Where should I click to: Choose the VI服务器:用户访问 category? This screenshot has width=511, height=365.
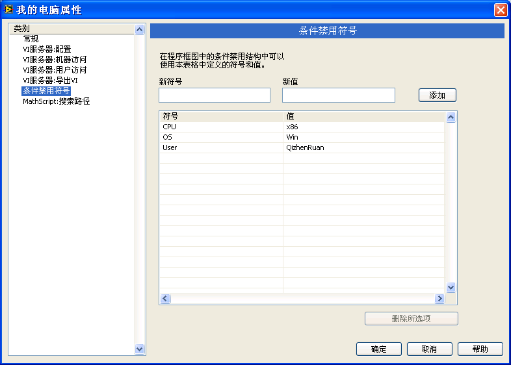55,70
